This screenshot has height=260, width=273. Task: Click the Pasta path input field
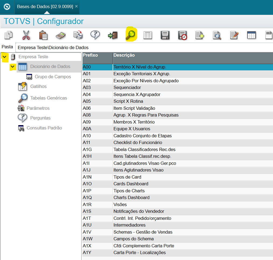coord(144,48)
